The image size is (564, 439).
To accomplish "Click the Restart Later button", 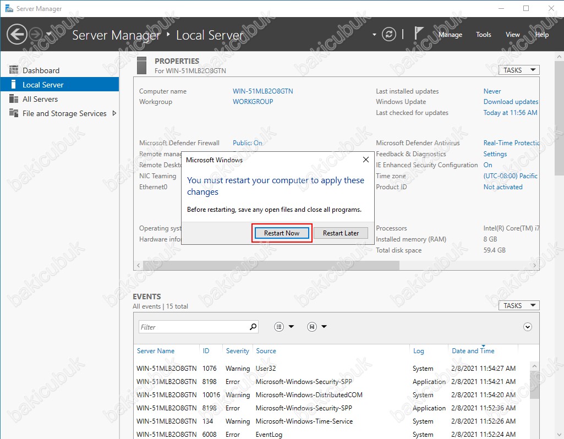I will [x=341, y=233].
